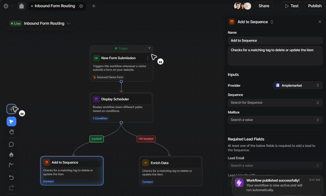
Task: Select the Display Scheduler node
Action: point(121,107)
